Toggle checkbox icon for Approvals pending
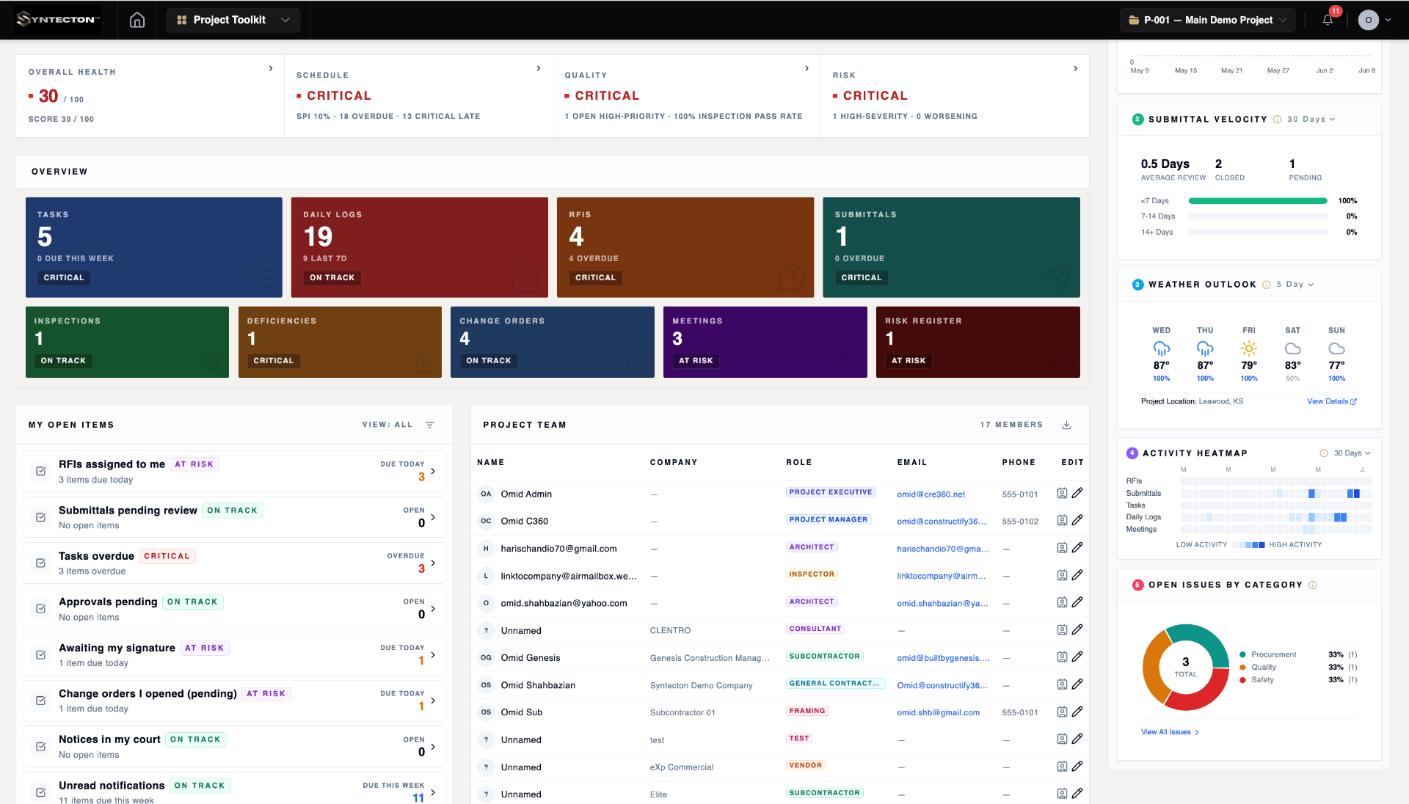The image size is (1409, 804). pyautogui.click(x=41, y=609)
